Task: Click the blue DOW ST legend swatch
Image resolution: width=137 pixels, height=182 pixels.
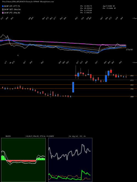Action: click(3, 6)
